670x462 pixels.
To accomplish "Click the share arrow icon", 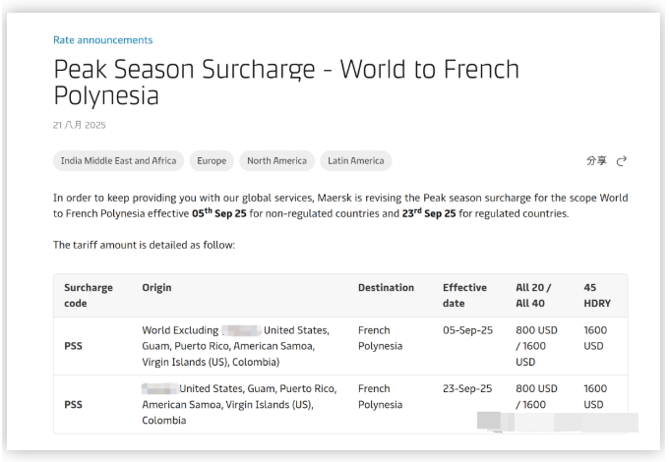I will (621, 160).
